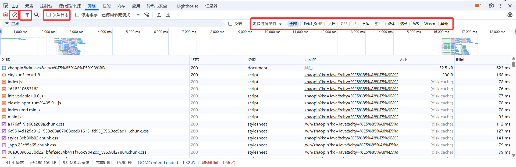Export HAR file with download icon
Screen dimensions: 516x167
click(168, 15)
